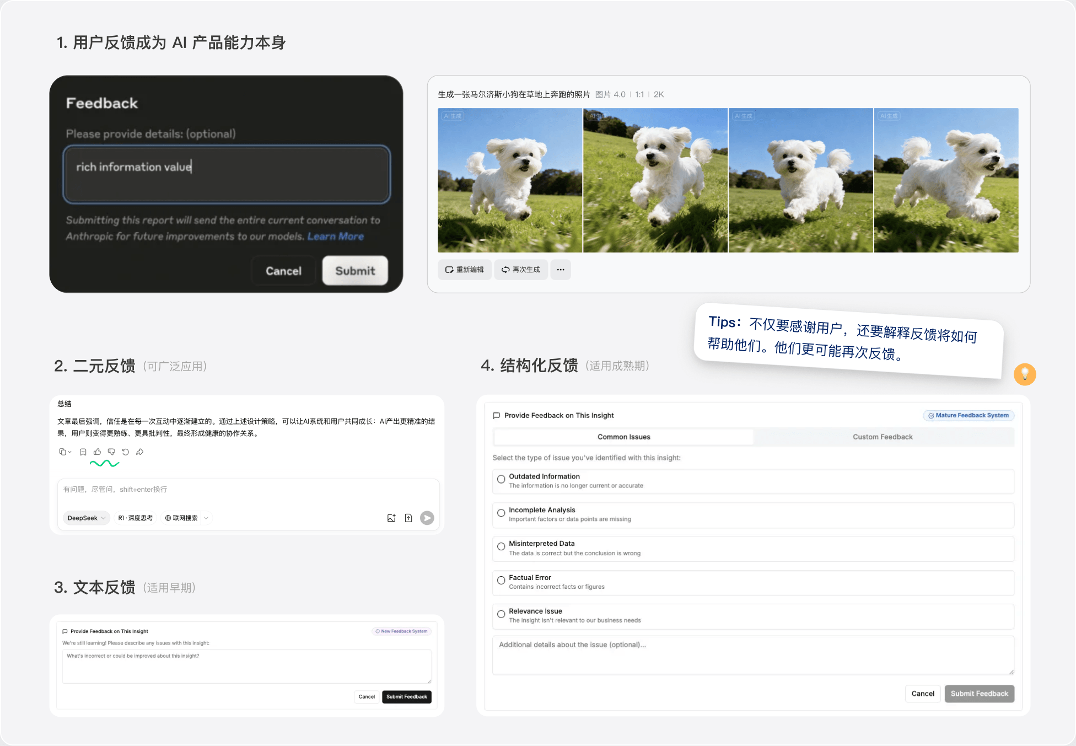This screenshot has height=746, width=1076.
Task: Select the Outdated Information radio option
Action: [x=501, y=479]
